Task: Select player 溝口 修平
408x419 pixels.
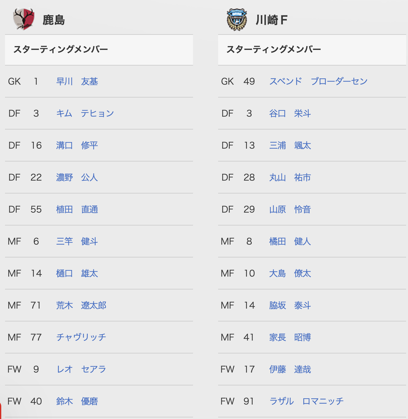Action: point(77,146)
